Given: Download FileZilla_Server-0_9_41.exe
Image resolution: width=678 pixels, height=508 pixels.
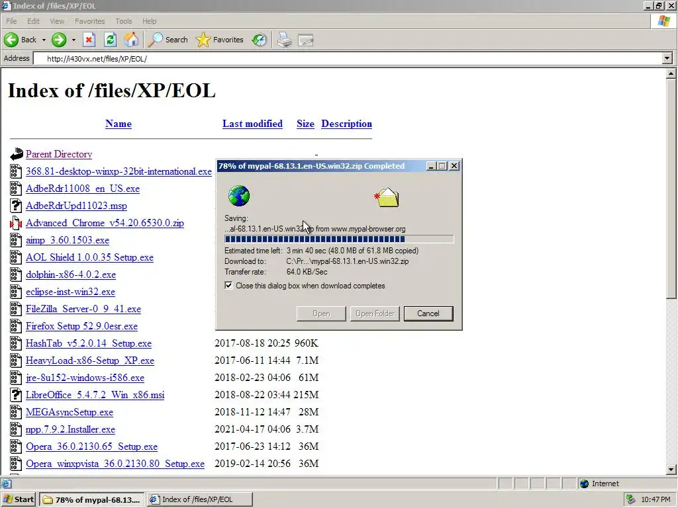Looking at the screenshot, I should pos(83,309).
